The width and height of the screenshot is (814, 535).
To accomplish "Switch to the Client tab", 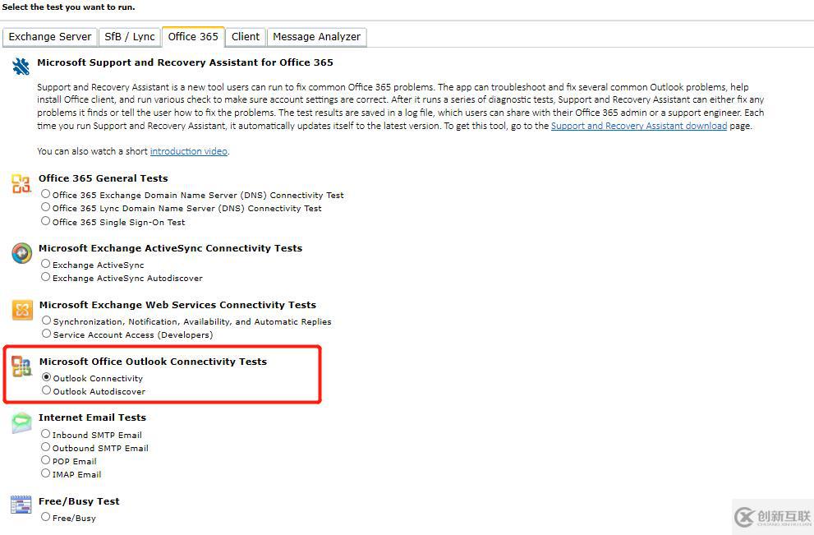I will [x=245, y=37].
